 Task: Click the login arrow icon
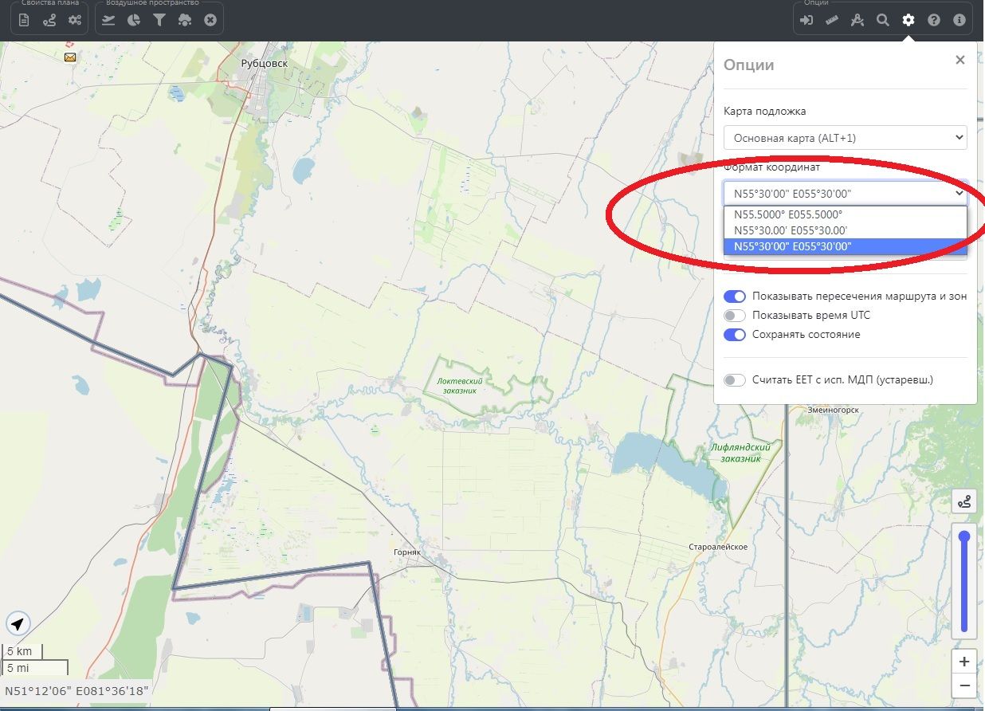coord(806,20)
